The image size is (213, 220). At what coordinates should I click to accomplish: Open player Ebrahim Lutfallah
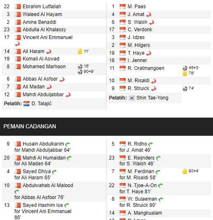click(x=42, y=7)
